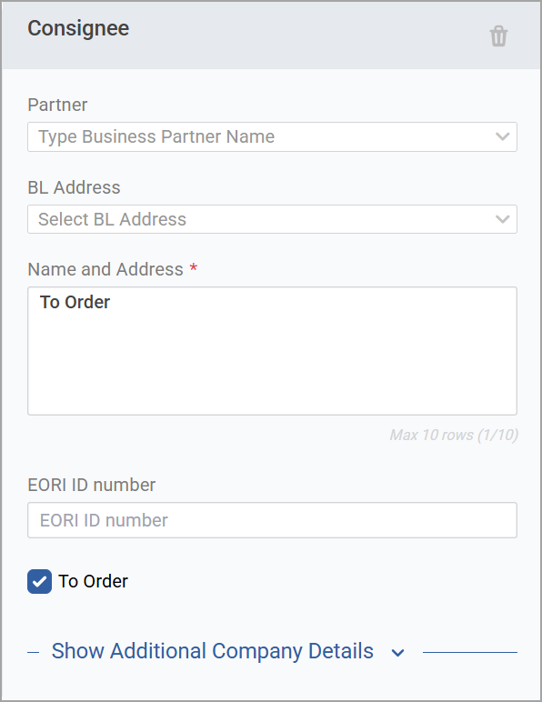Click the To Order checkbox label

tap(93, 581)
